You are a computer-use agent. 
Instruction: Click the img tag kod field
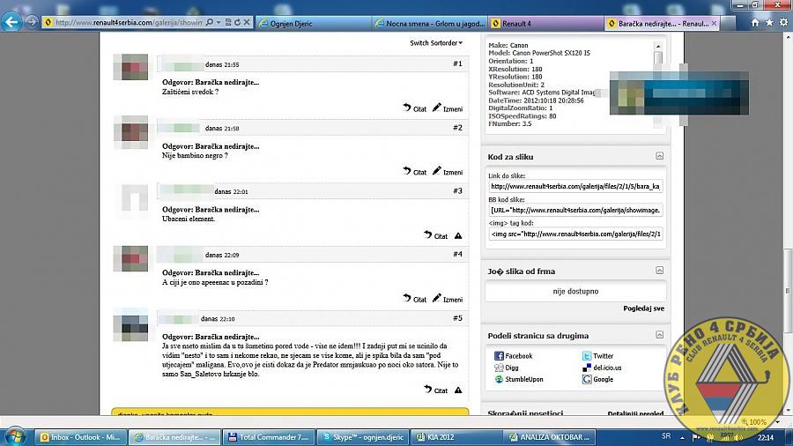[575, 234]
